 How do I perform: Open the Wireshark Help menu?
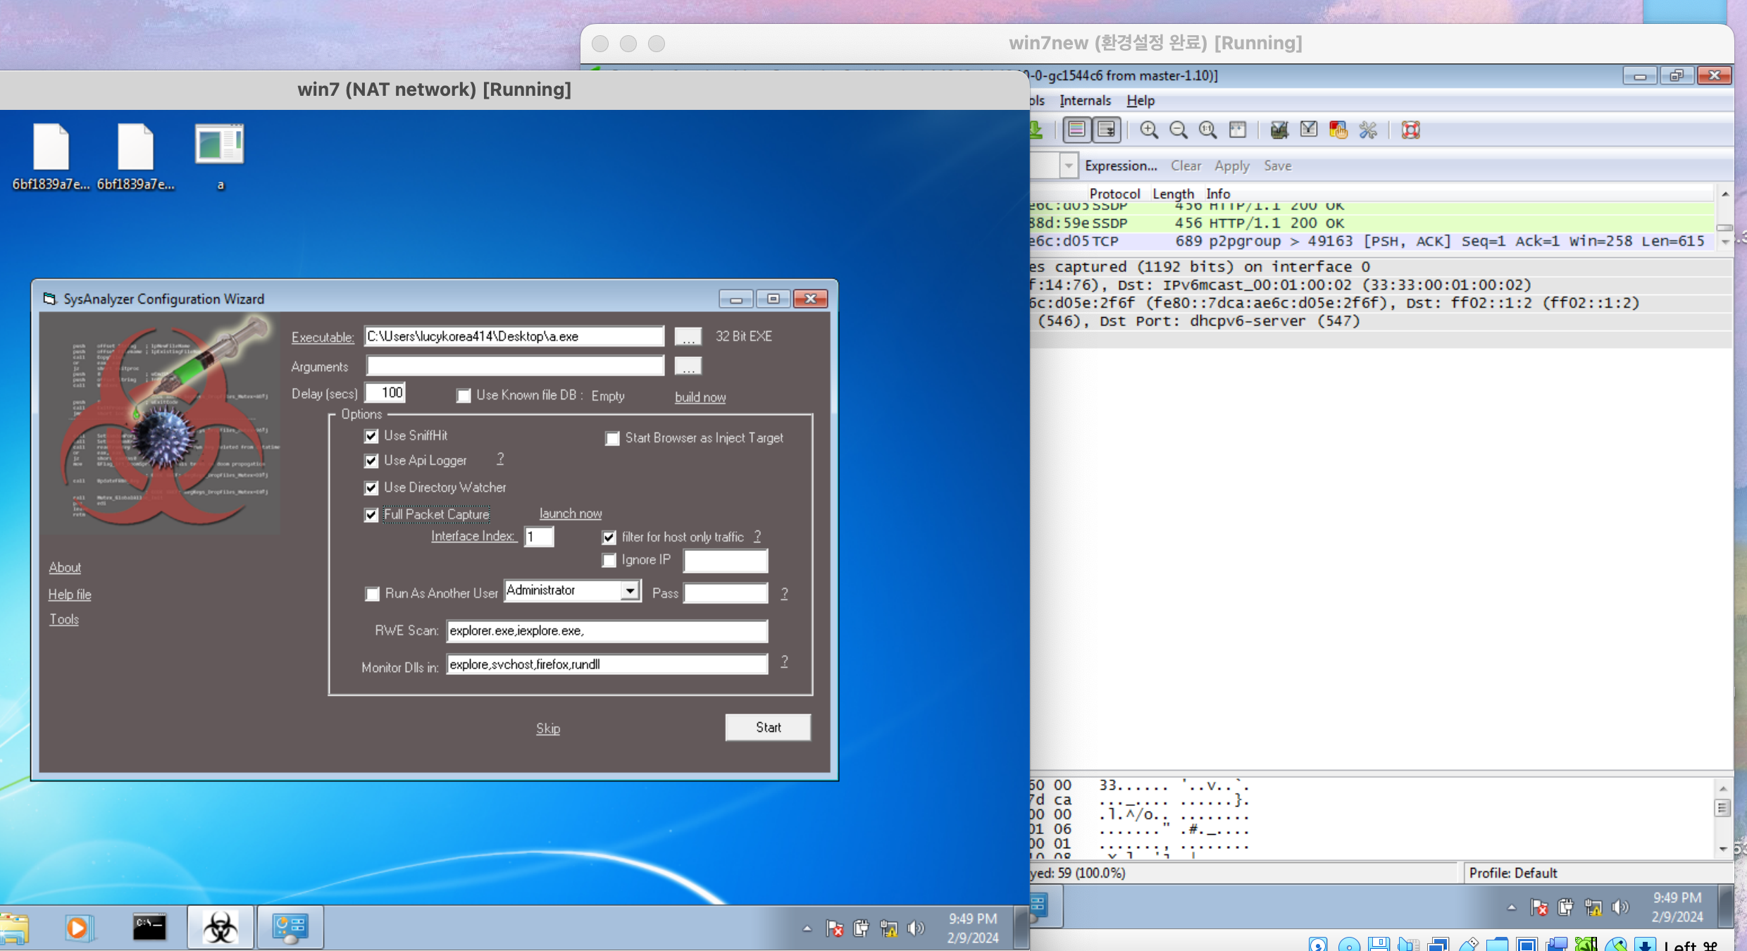click(x=1140, y=101)
